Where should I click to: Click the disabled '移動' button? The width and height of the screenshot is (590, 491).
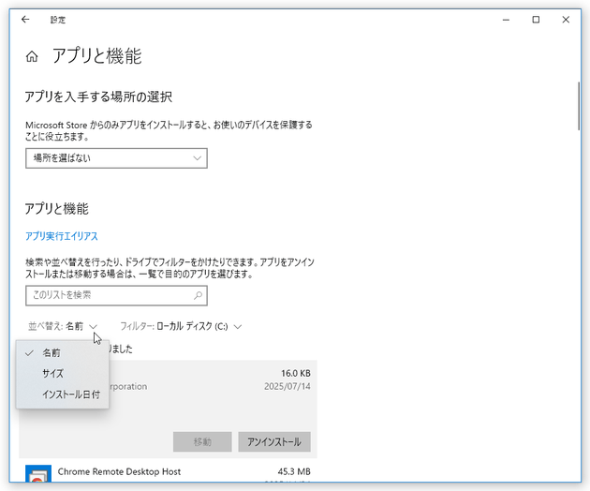coord(202,441)
